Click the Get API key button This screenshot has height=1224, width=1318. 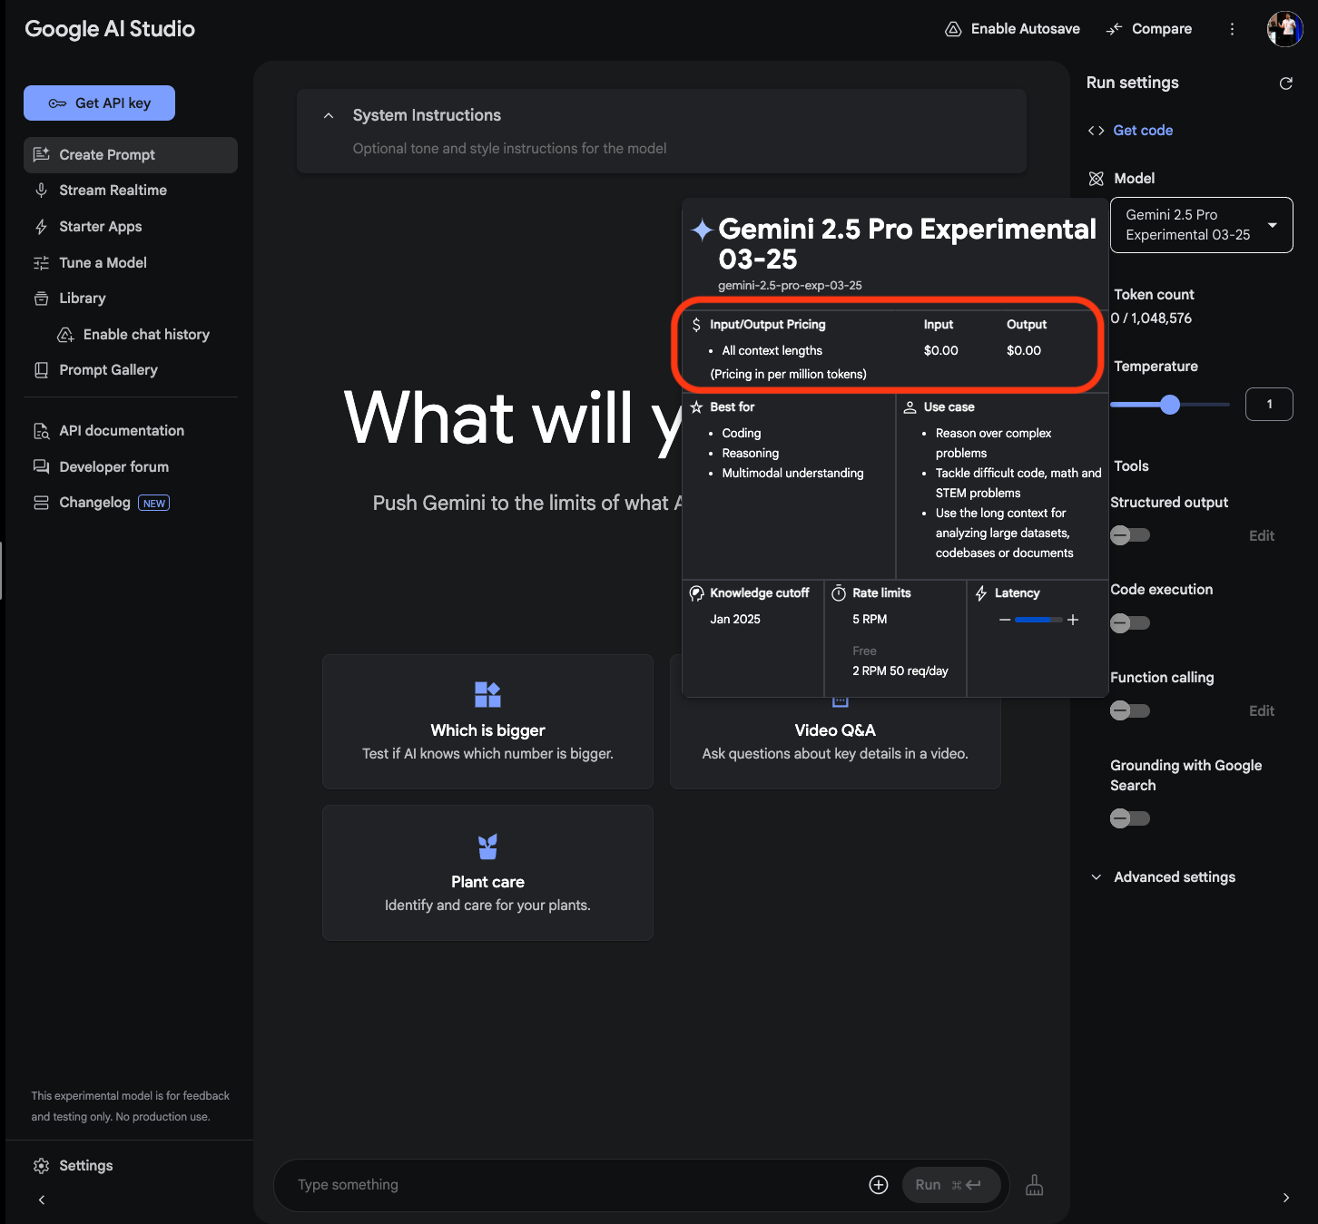99,103
